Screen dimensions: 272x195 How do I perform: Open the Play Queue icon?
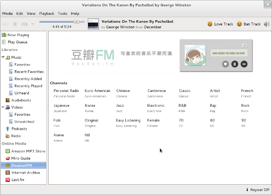click(4, 42)
